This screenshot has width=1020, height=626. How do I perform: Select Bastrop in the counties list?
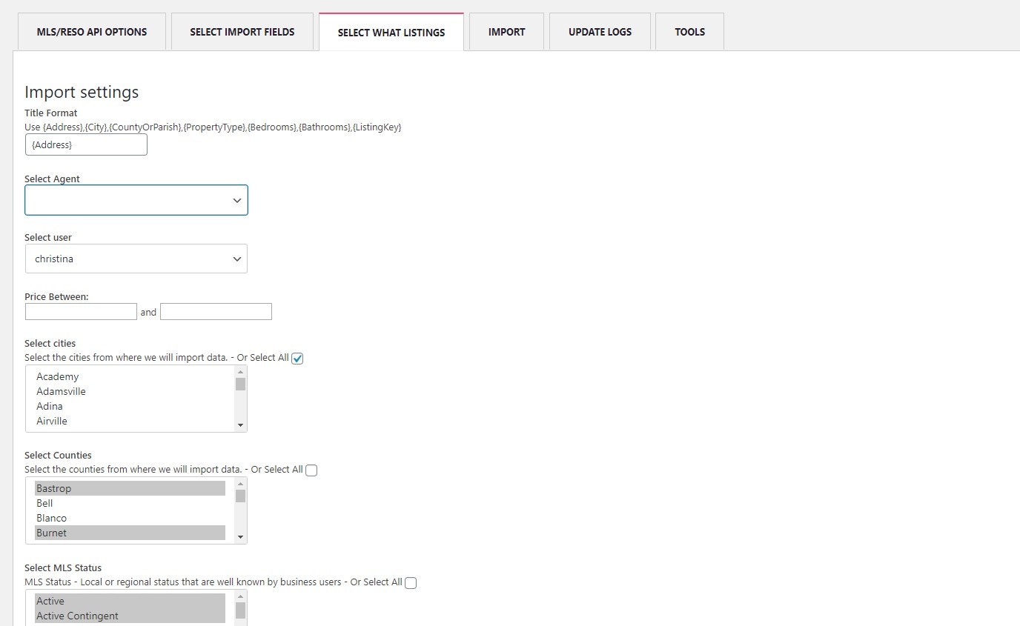[x=130, y=488]
